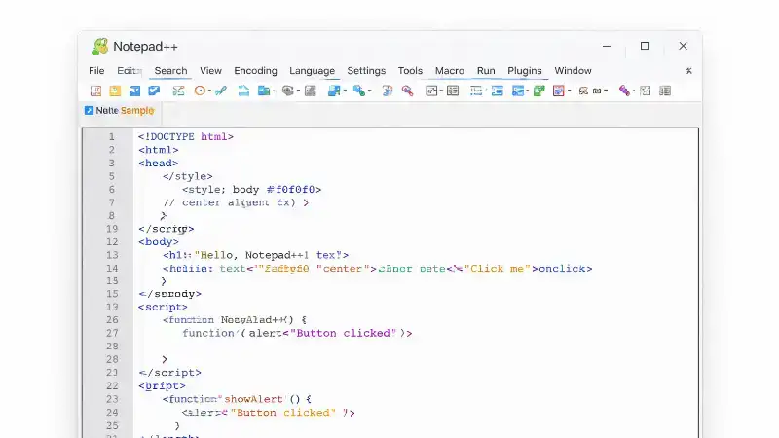779x438 pixels.
Task: Click the <body> tag on line 12
Action: pos(159,241)
